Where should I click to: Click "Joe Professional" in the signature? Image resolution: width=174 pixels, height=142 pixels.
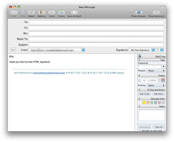click(x=22, y=73)
